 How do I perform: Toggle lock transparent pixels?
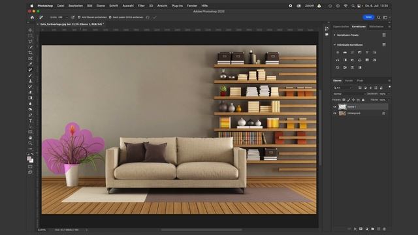point(344,100)
